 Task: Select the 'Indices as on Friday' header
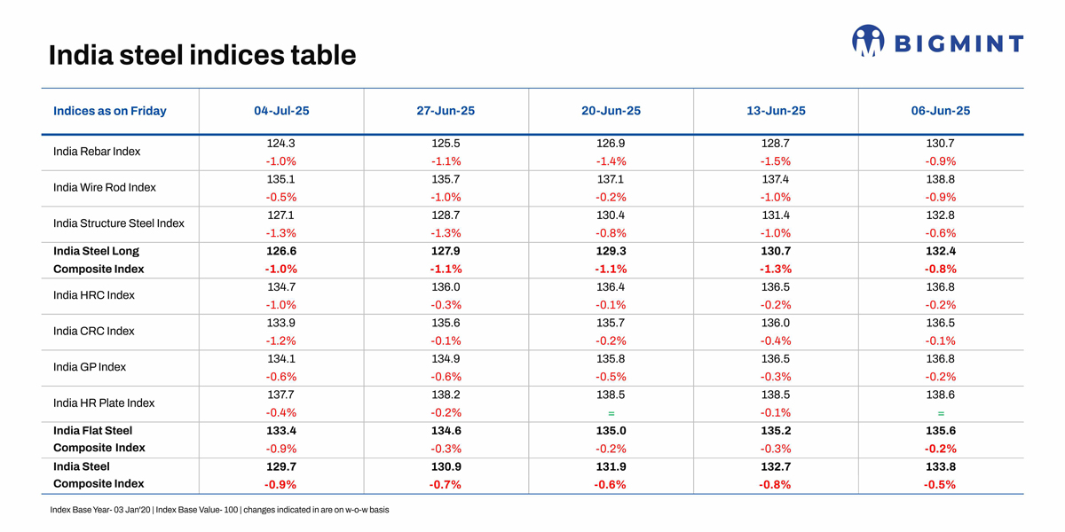click(x=110, y=111)
